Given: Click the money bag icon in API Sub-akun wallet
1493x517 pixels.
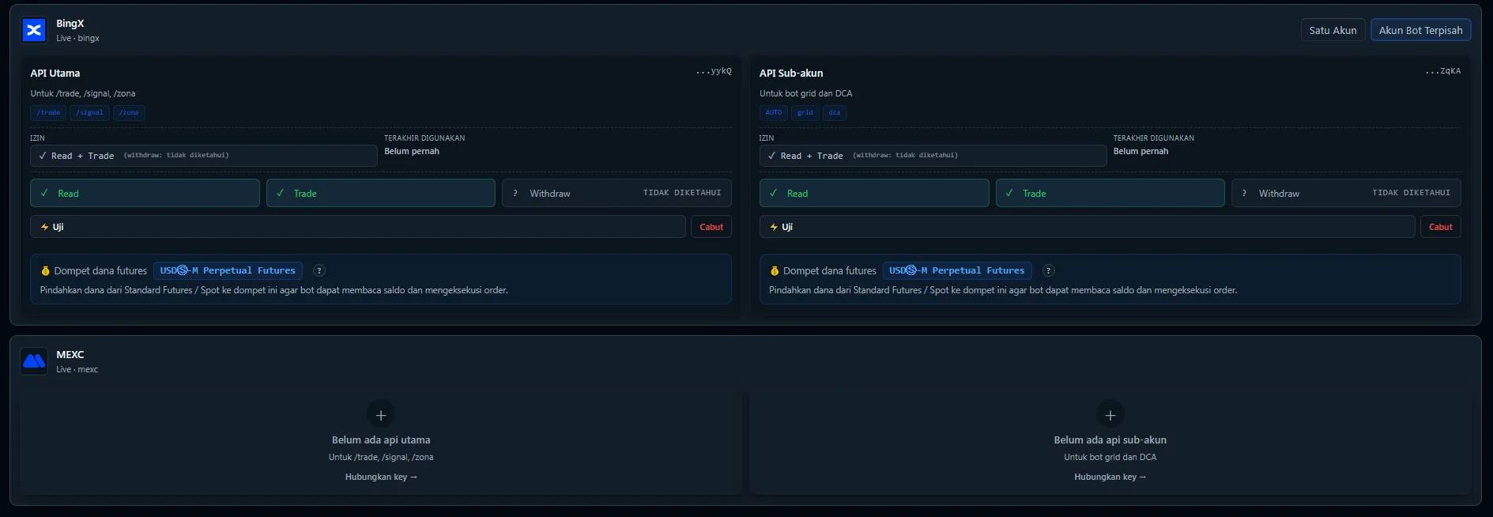Looking at the screenshot, I should (775, 270).
